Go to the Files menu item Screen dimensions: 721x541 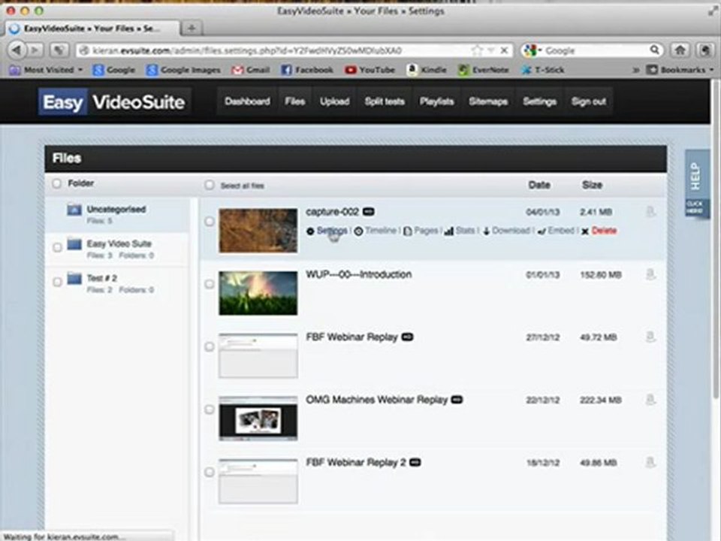294,101
